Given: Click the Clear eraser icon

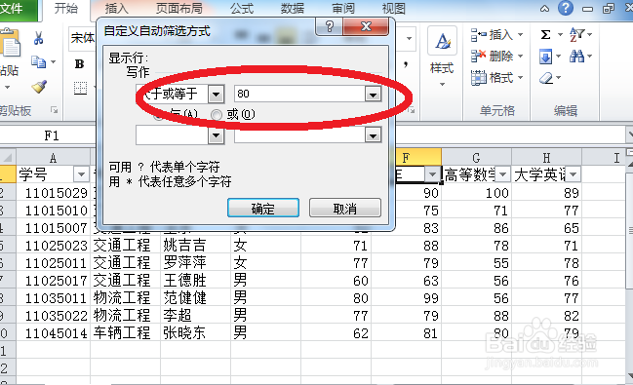Looking at the screenshot, I should [546, 77].
